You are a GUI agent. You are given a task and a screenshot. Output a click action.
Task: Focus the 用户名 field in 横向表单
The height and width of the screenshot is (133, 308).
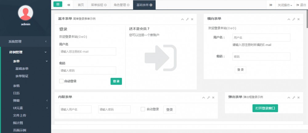point(261,38)
